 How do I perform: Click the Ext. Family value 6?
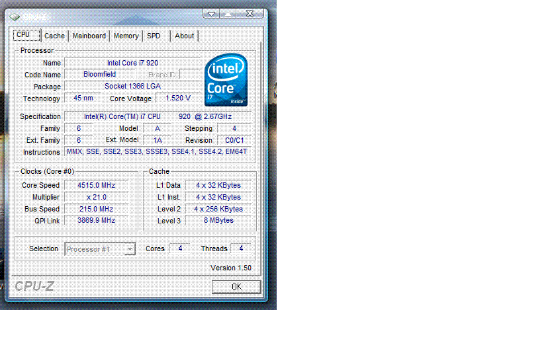point(79,140)
